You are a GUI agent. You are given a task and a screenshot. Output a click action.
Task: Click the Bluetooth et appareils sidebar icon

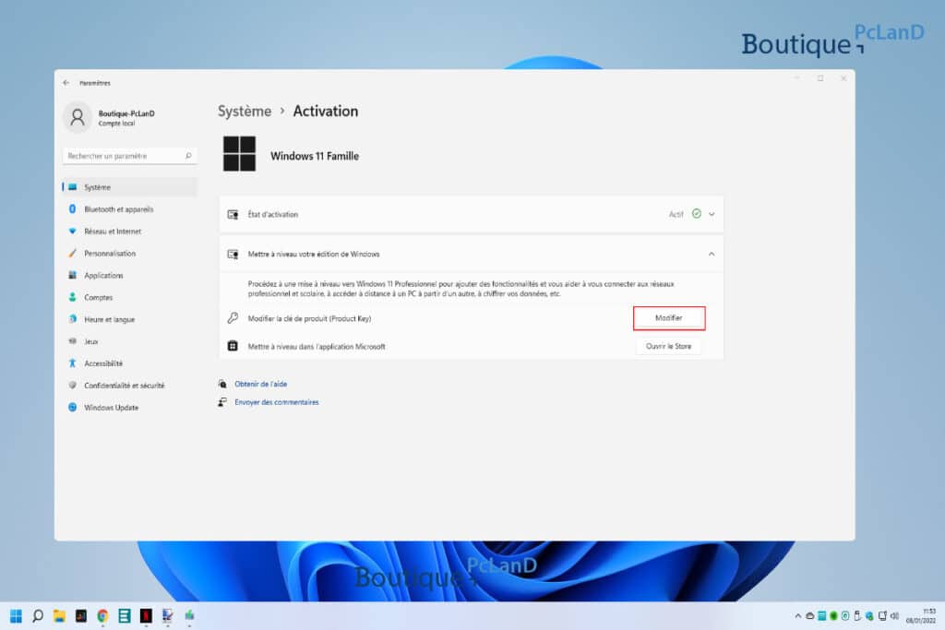coord(72,209)
